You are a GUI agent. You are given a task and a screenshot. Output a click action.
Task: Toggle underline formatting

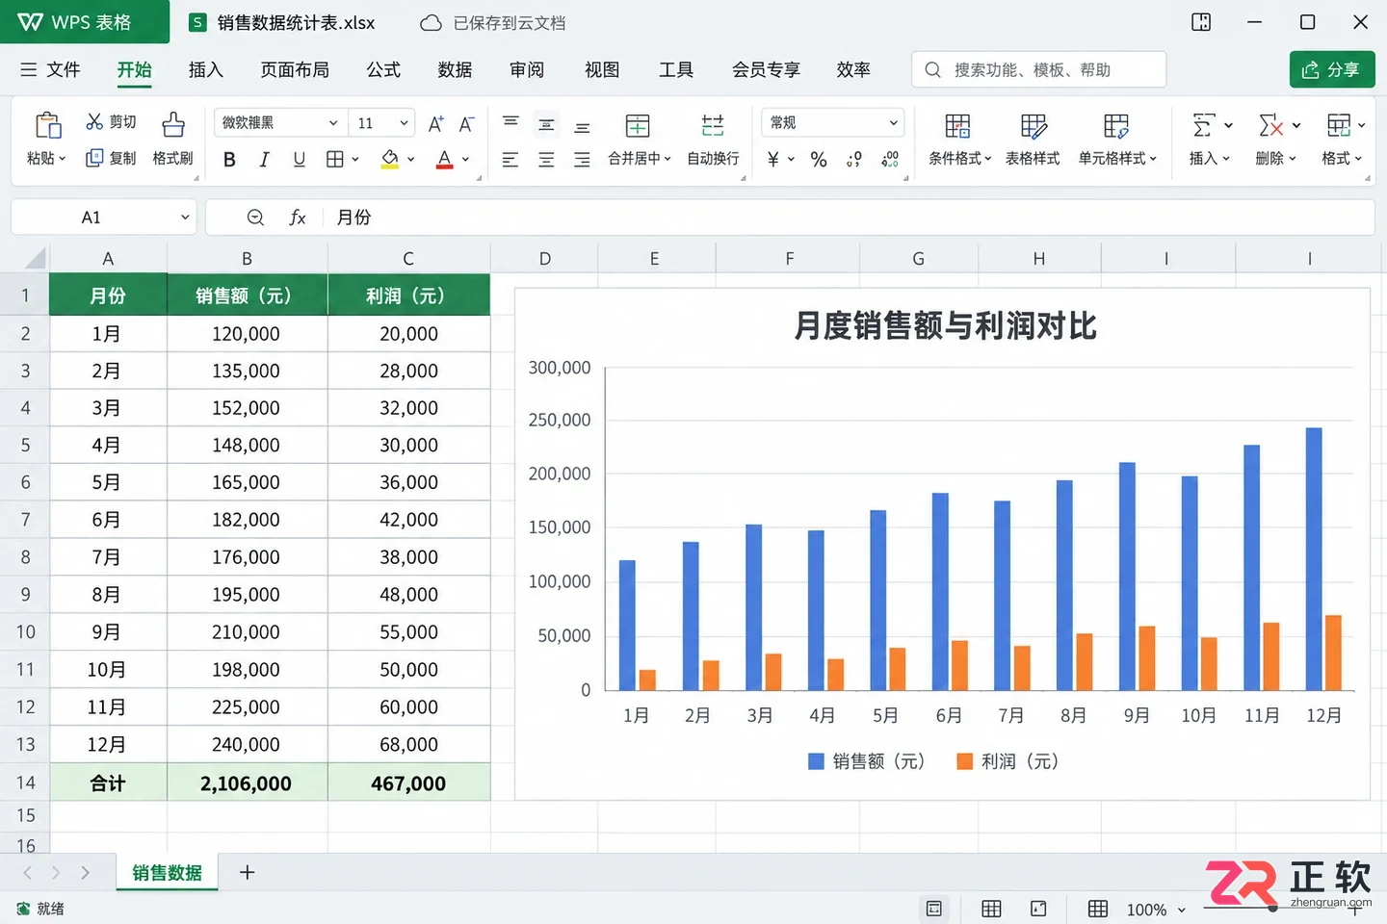click(300, 160)
